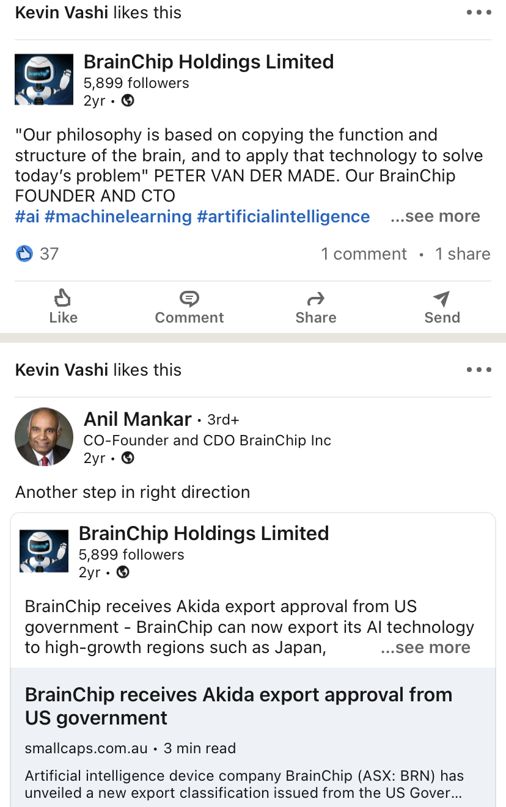
Task: Show the 1 comment on first post
Action: click(364, 254)
